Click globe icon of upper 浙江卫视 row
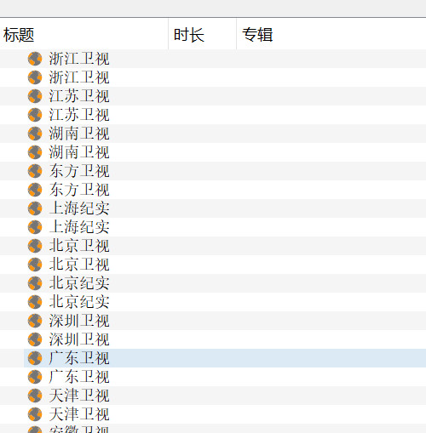426x433 pixels. (35, 59)
